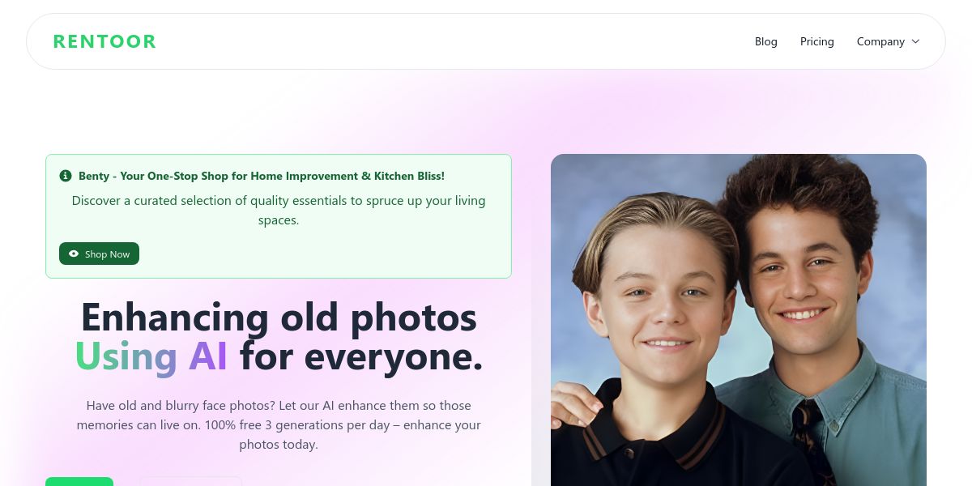Click the enhanced photo of two boys
Image resolution: width=972 pixels, height=486 pixels.
pos(739,320)
